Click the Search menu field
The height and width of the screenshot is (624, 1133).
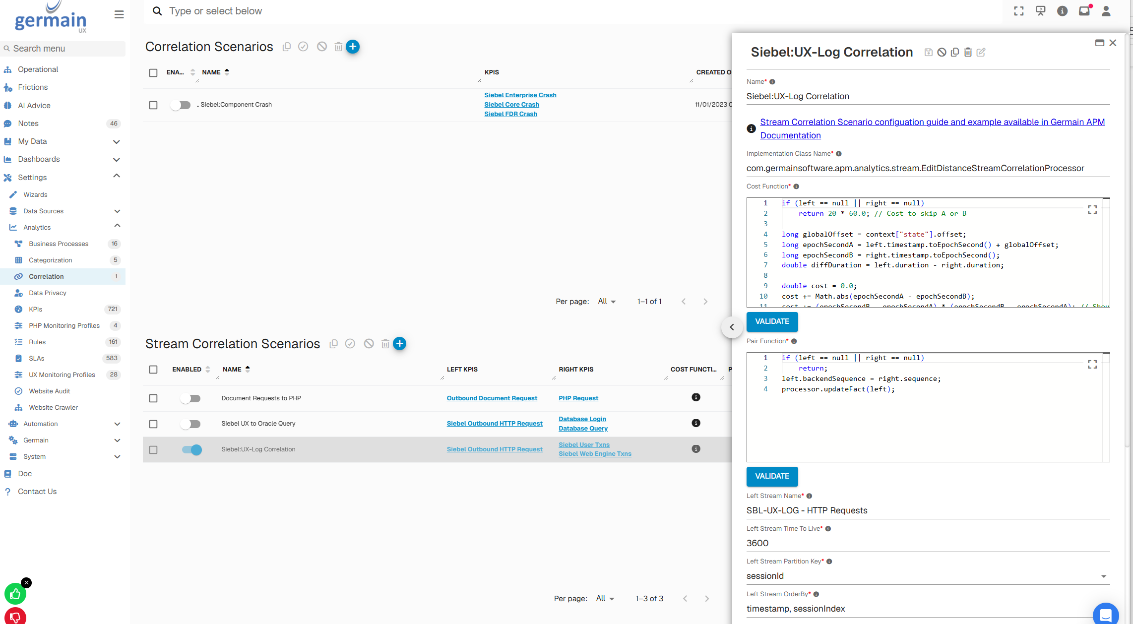tap(63, 49)
